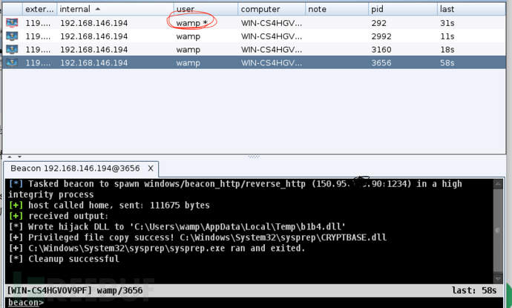The height and width of the screenshot is (308, 512).
Task: Select internal IP cell in pid 2992 row
Action: (x=94, y=36)
